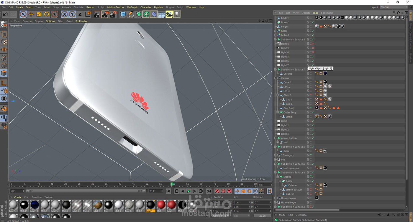Toggle Y-axis lock
413x222 pixels.
pos(72,14)
